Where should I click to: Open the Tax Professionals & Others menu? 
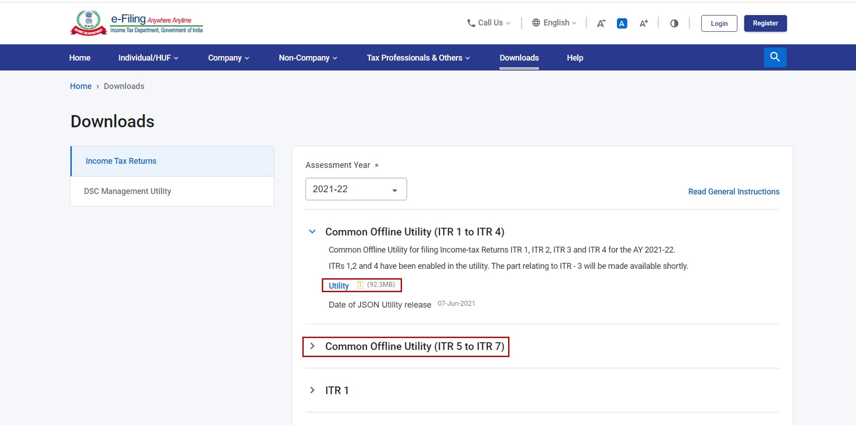(x=414, y=57)
